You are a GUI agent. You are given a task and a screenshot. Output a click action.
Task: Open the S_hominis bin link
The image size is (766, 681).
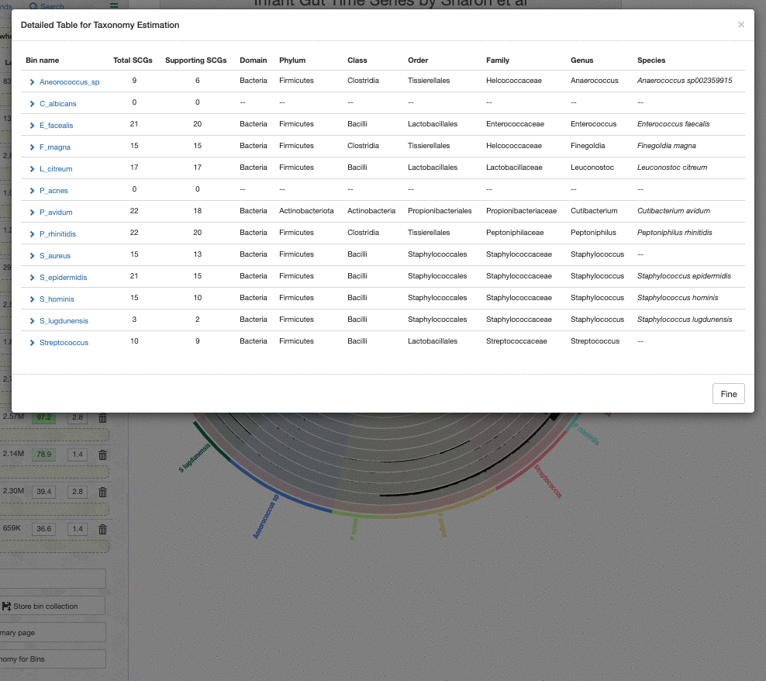tap(57, 299)
